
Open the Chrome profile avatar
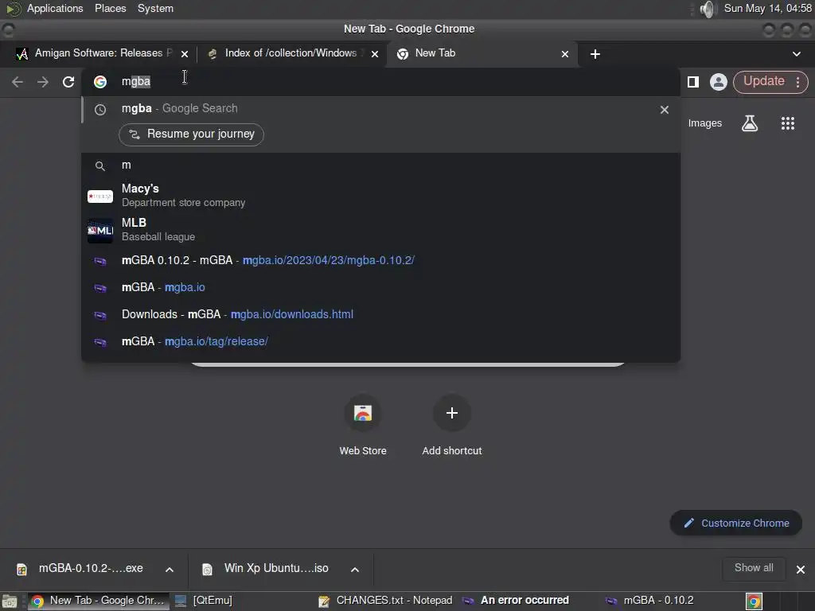click(719, 82)
